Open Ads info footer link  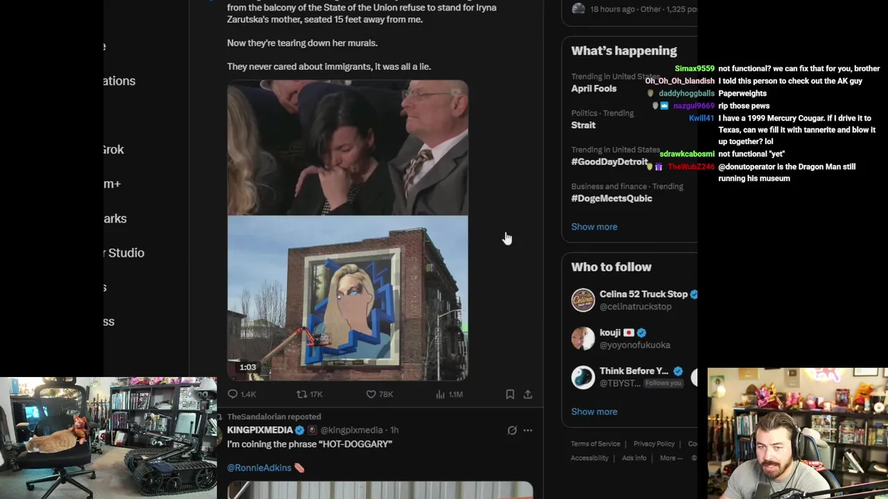(634, 458)
